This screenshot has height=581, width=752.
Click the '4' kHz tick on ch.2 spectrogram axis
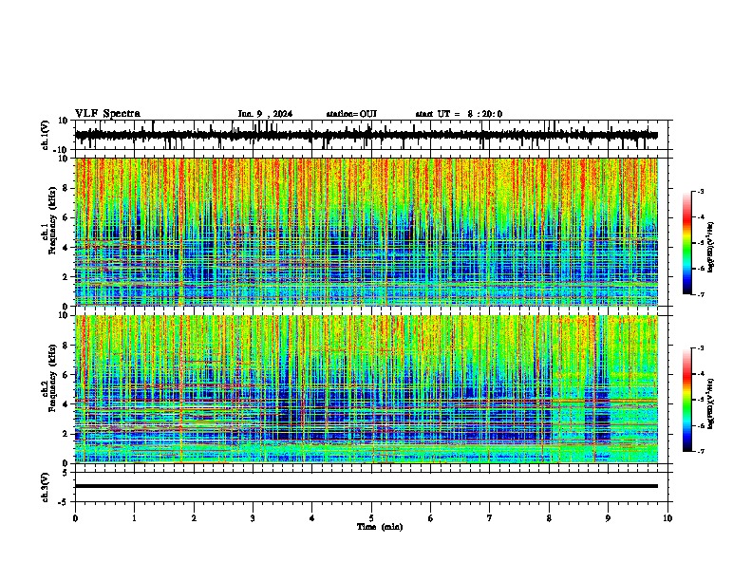click(66, 404)
